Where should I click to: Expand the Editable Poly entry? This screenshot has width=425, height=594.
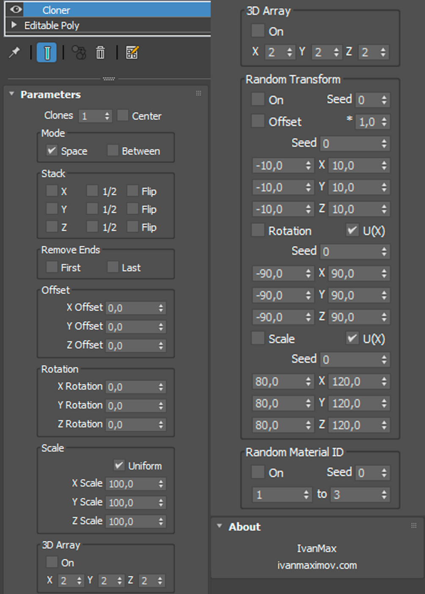coord(14,25)
